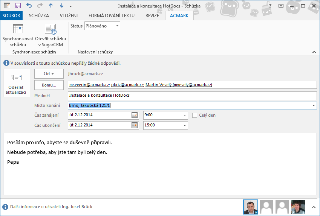Click Odeslat aktualizaci button
The image size is (320, 216).
pos(17,83)
